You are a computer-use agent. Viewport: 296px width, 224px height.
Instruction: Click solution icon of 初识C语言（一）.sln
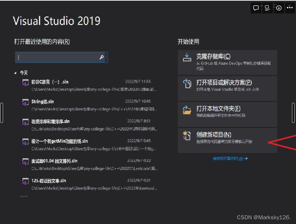[x=26, y=83]
